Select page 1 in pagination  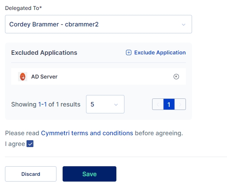point(169,104)
